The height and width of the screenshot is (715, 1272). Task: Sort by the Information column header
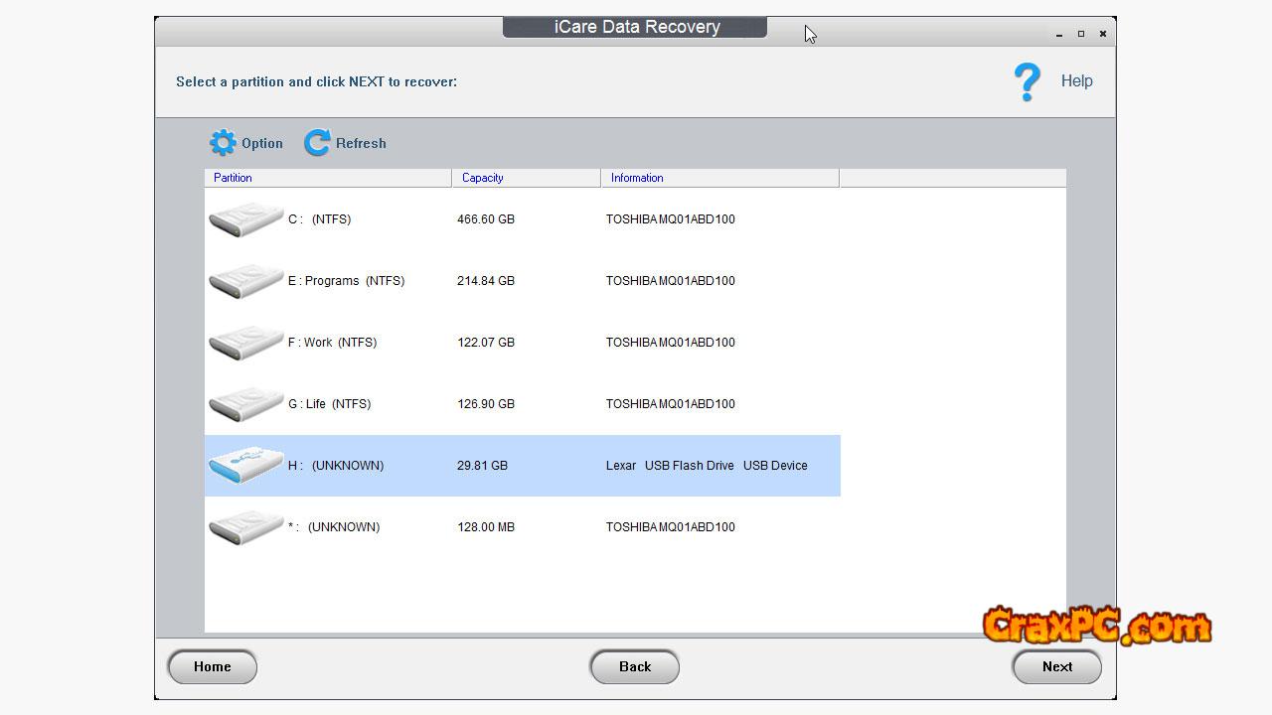719,178
